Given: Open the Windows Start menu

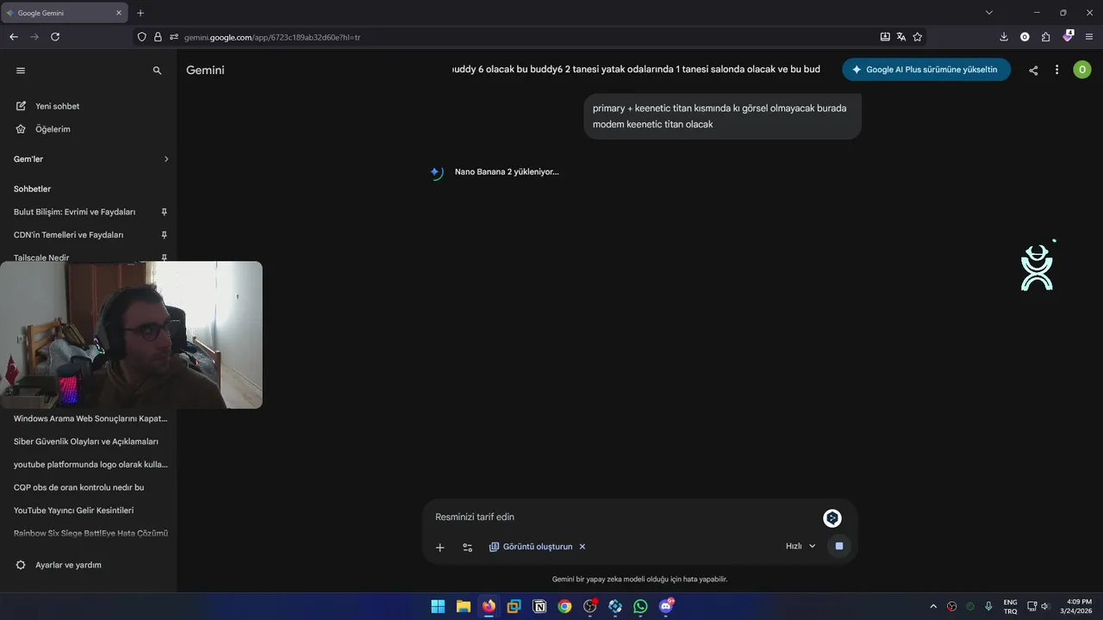Looking at the screenshot, I should click(x=438, y=606).
